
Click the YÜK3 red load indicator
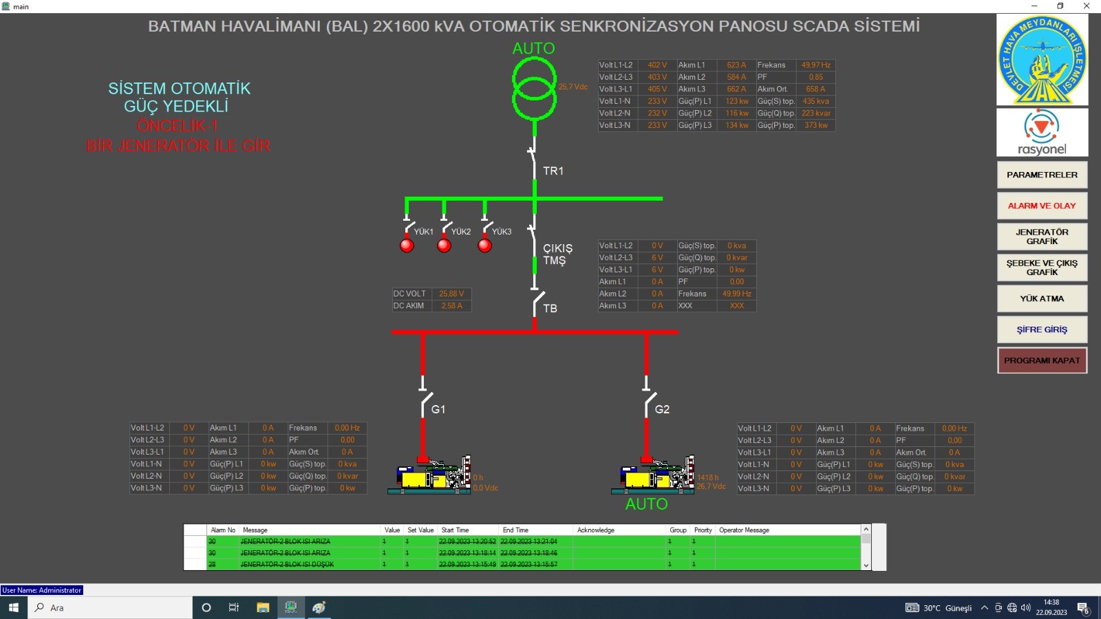tap(485, 246)
